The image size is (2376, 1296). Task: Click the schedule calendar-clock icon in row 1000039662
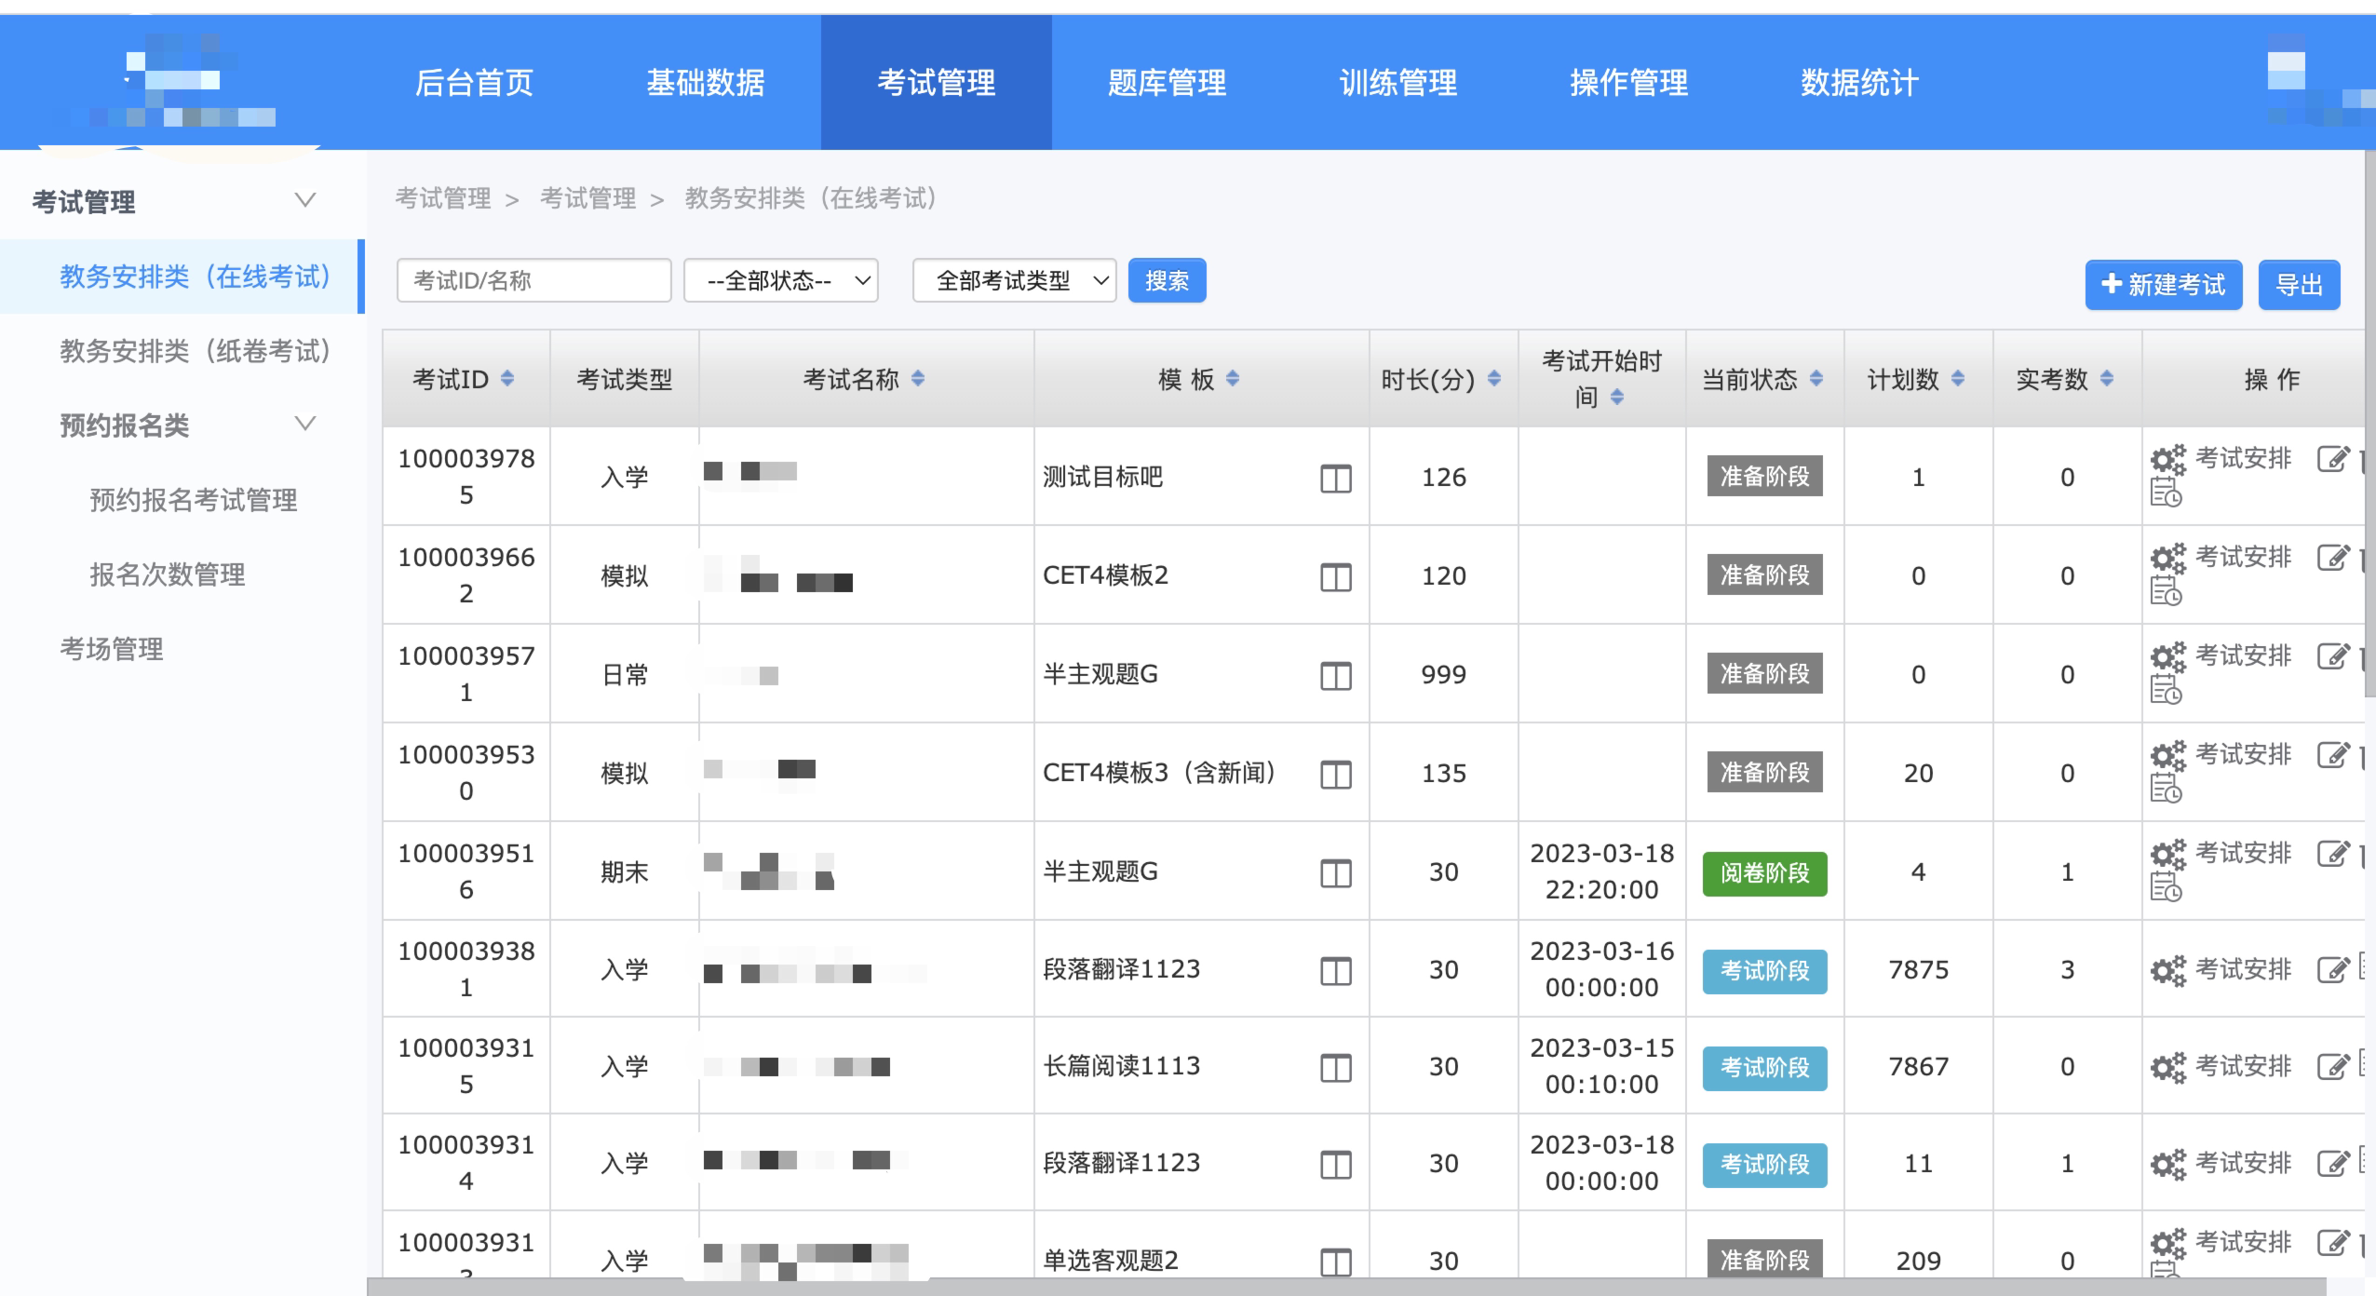pyautogui.click(x=2166, y=590)
